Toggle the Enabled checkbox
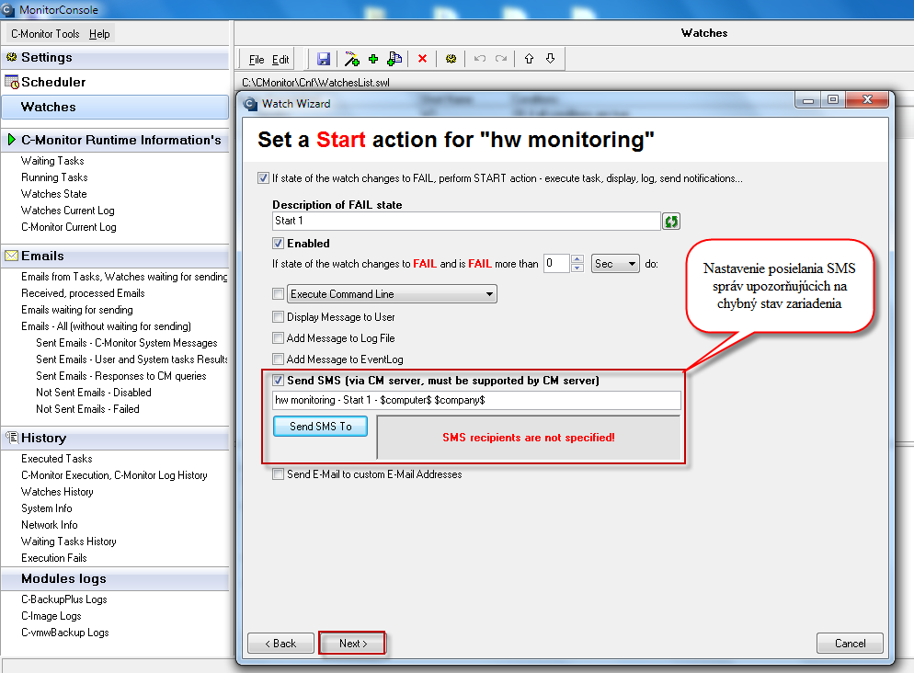The width and height of the screenshot is (914, 673). point(278,244)
